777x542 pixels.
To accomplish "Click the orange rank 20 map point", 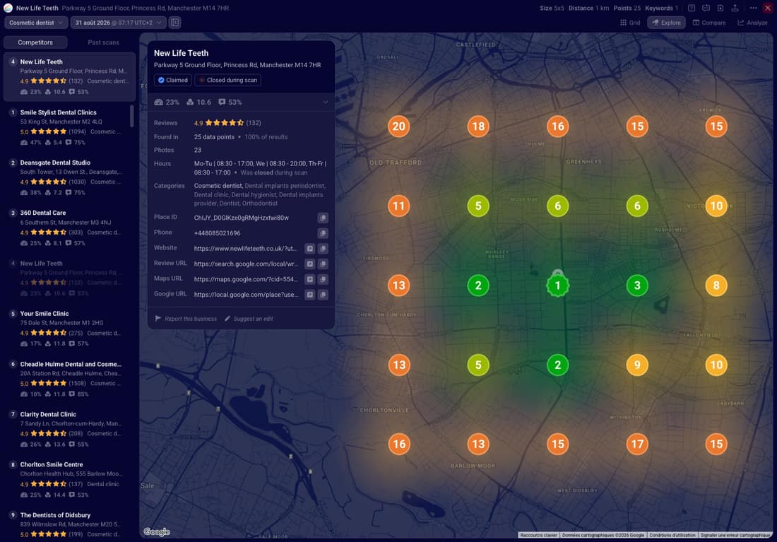I will 398,126.
